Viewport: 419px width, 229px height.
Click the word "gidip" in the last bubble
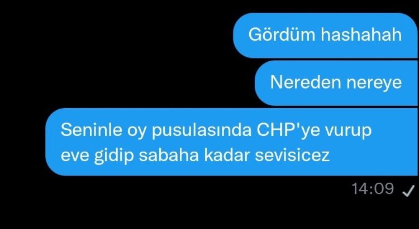pos(114,155)
